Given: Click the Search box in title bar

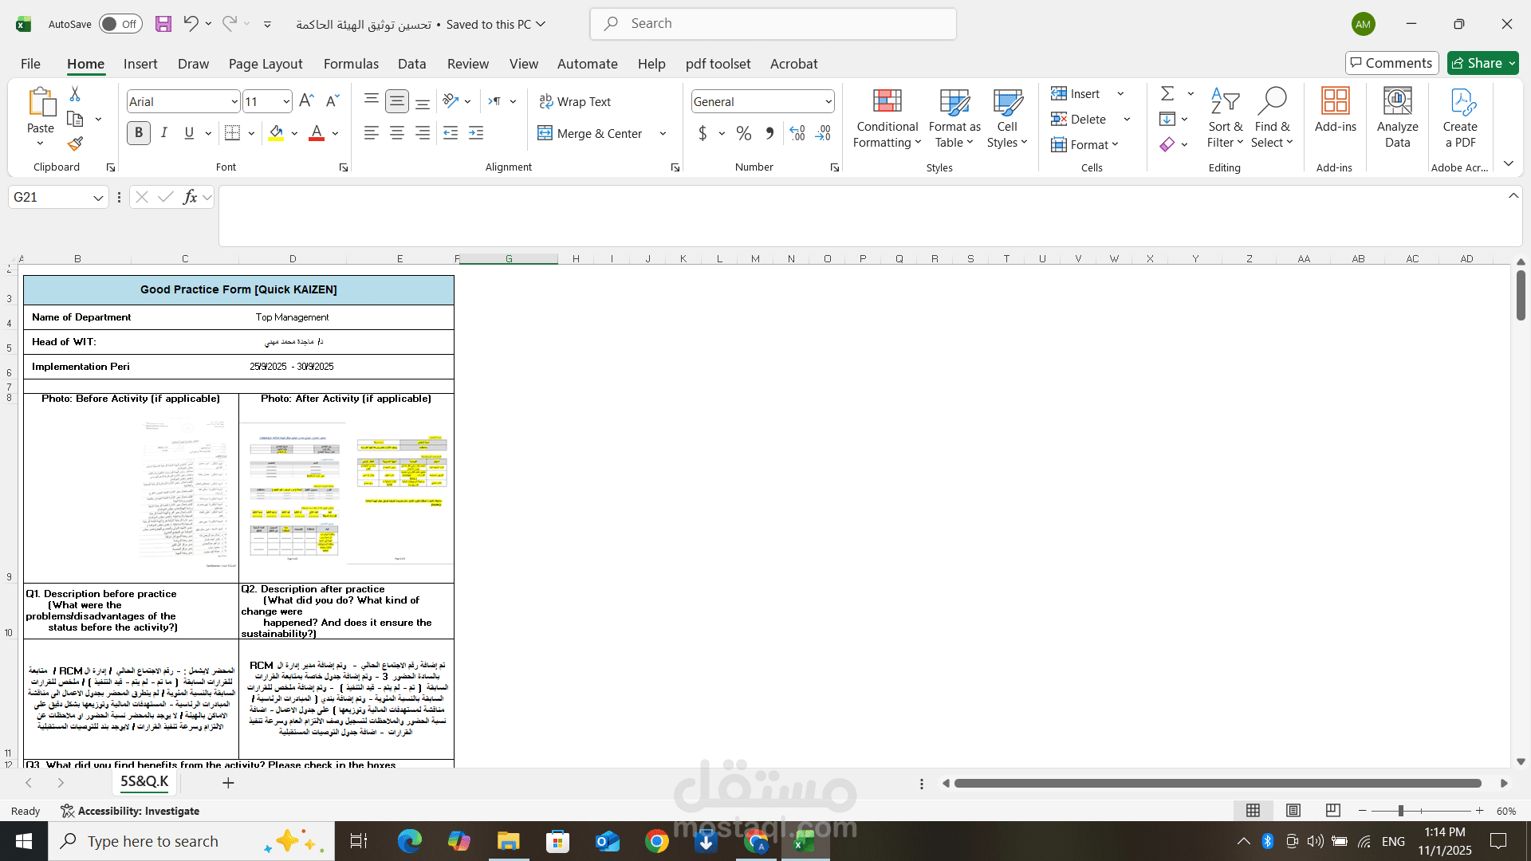Looking at the screenshot, I should pyautogui.click(x=773, y=24).
